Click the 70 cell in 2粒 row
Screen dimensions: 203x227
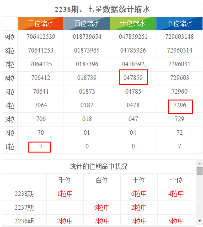click(41, 132)
